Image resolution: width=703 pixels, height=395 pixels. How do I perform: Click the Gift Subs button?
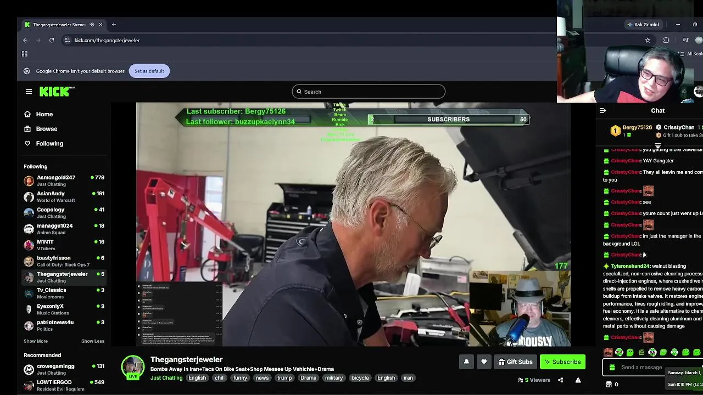(515, 362)
